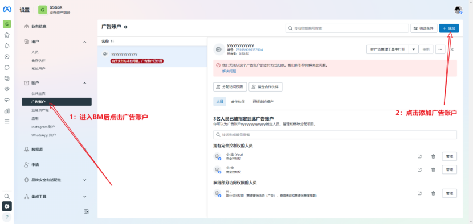Image resolution: width=473 pixels, height=224 pixels.
Task: Collapse sidebar with panel icon at bottom
Action: point(86,211)
